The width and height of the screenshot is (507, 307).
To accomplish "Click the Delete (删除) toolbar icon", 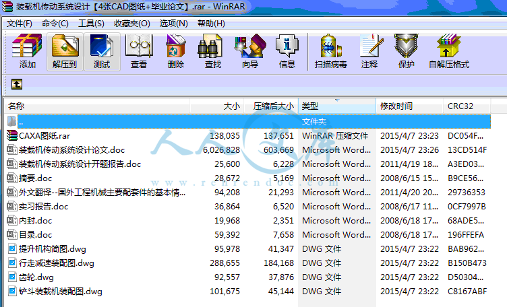I will point(175,46).
